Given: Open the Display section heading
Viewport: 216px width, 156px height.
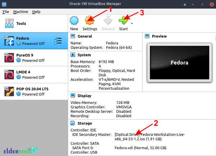Looking at the screenshot, I should [x=84, y=96].
